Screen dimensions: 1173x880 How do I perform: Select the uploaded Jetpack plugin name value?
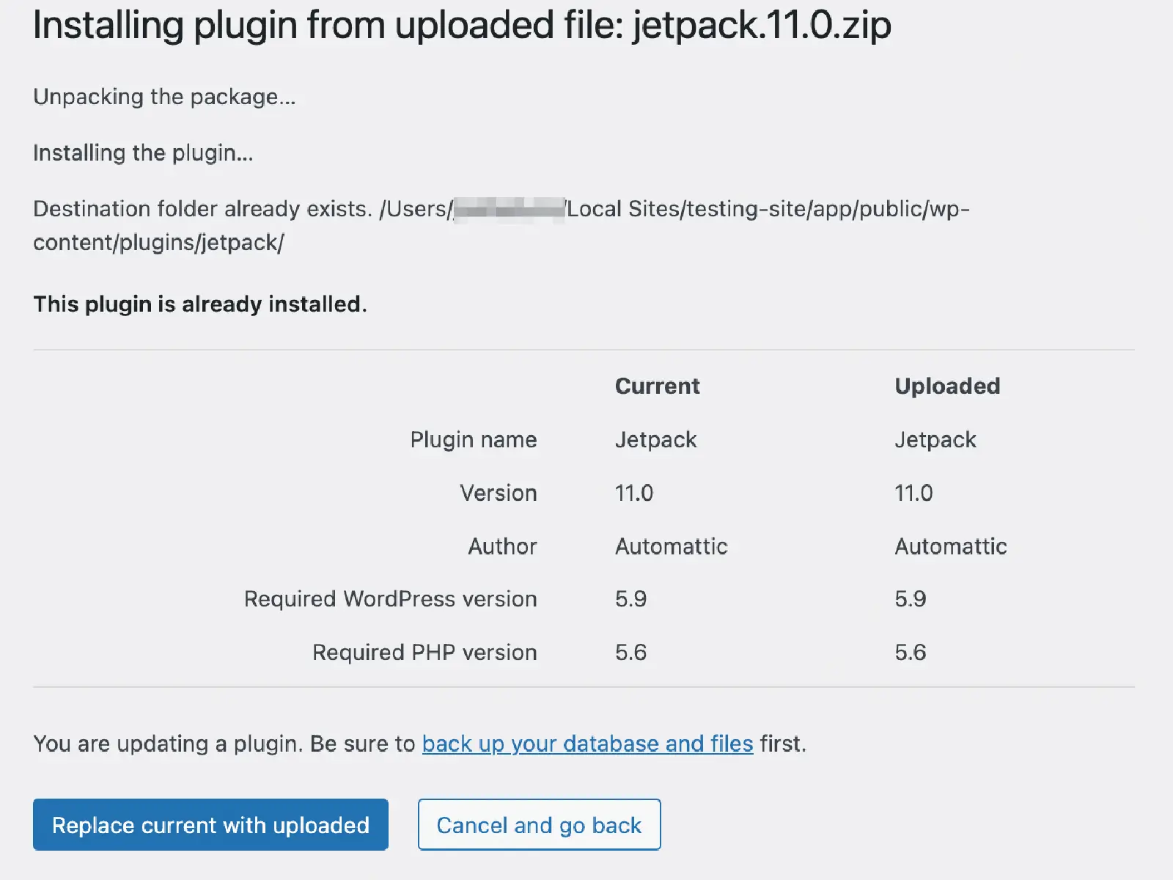coord(935,439)
